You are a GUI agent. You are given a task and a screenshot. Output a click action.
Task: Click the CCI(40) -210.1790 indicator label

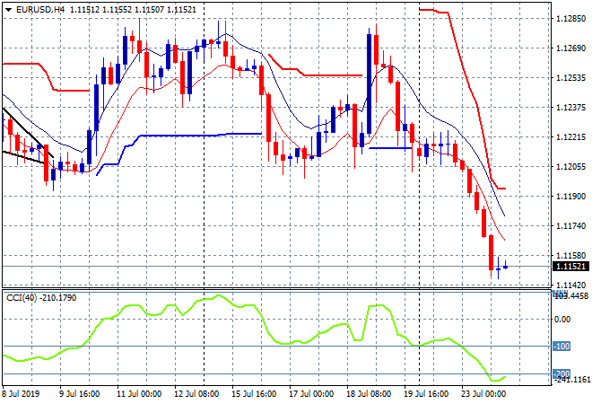pyautogui.click(x=41, y=298)
